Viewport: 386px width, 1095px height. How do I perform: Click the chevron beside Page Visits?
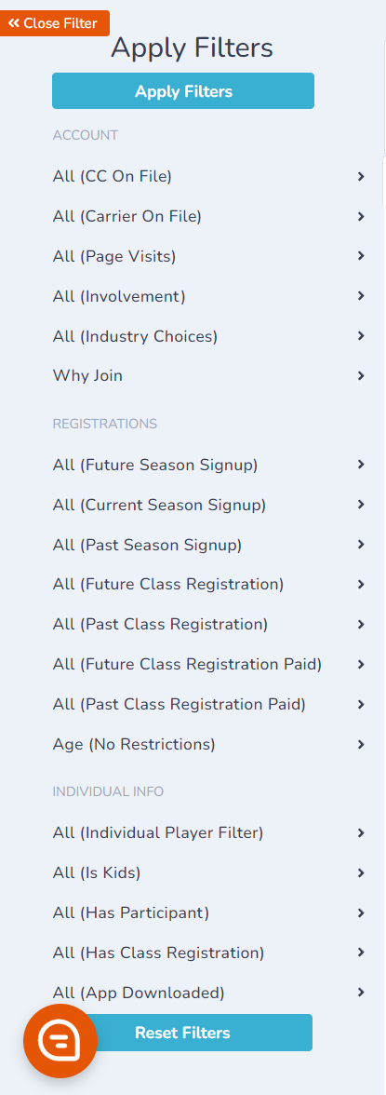coord(361,256)
